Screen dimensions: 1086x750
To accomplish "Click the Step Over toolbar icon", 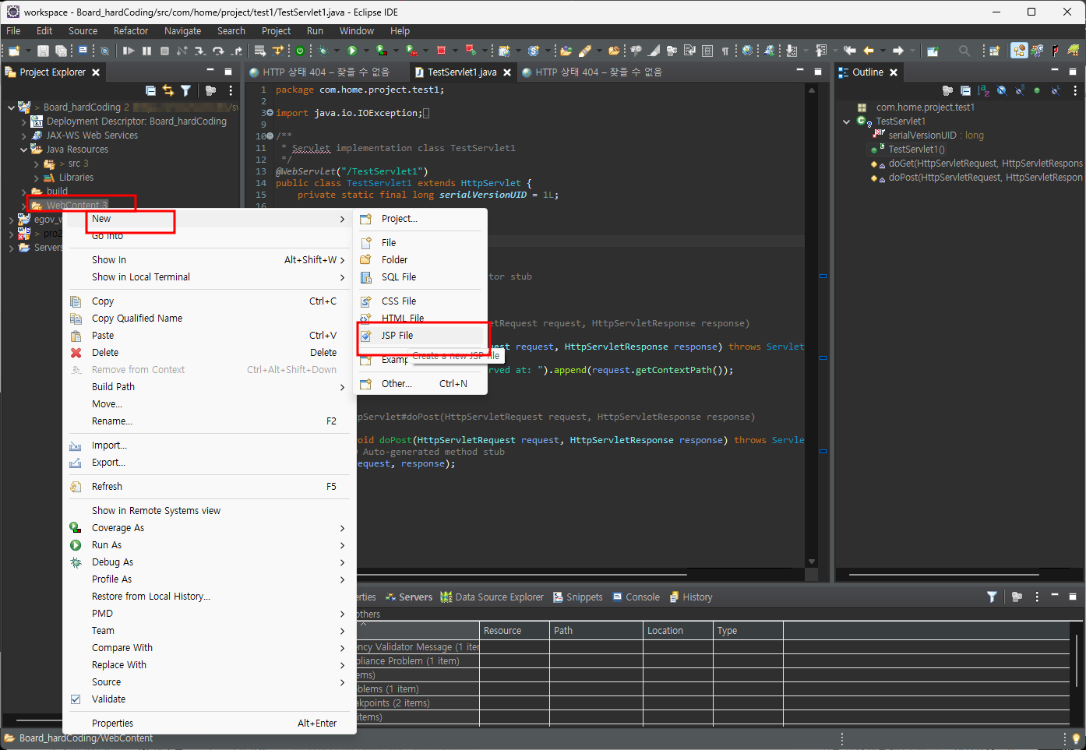I will [217, 51].
